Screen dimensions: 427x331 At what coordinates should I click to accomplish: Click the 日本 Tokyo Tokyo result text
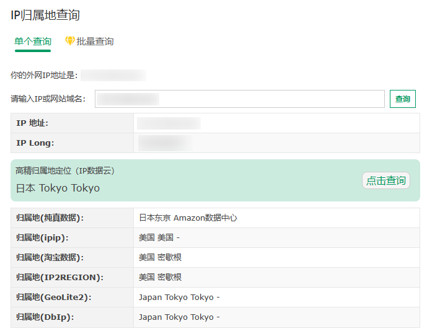coord(58,188)
